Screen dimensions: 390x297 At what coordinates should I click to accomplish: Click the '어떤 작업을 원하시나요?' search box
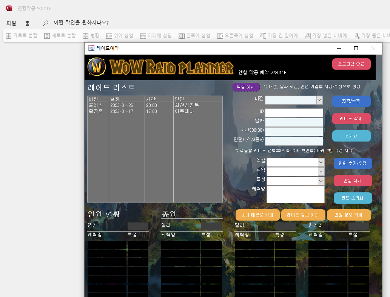pyautogui.click(x=81, y=23)
